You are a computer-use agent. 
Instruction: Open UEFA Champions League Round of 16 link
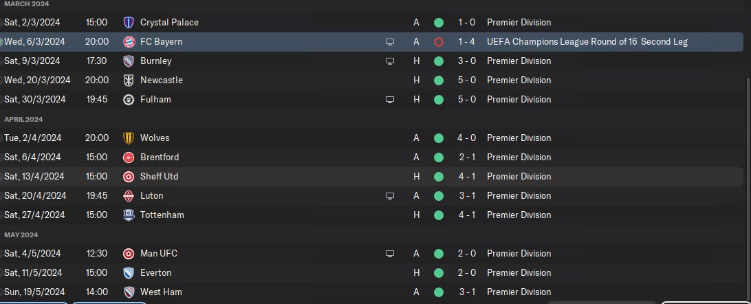[x=587, y=42]
